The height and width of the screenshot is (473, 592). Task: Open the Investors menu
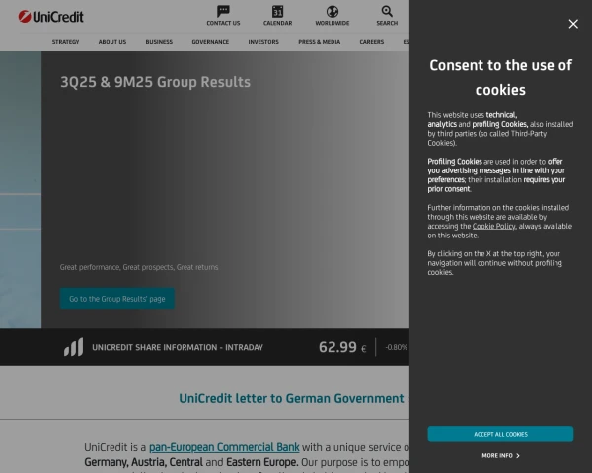pos(263,42)
